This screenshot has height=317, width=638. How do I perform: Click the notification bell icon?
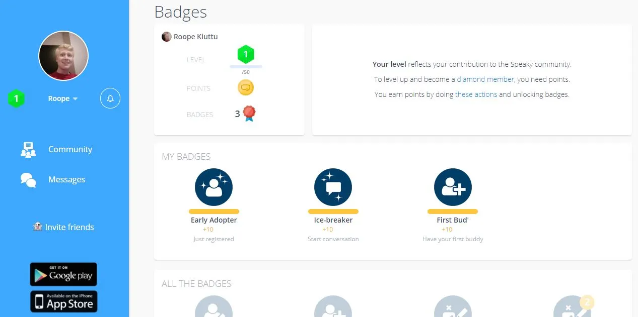[110, 98]
